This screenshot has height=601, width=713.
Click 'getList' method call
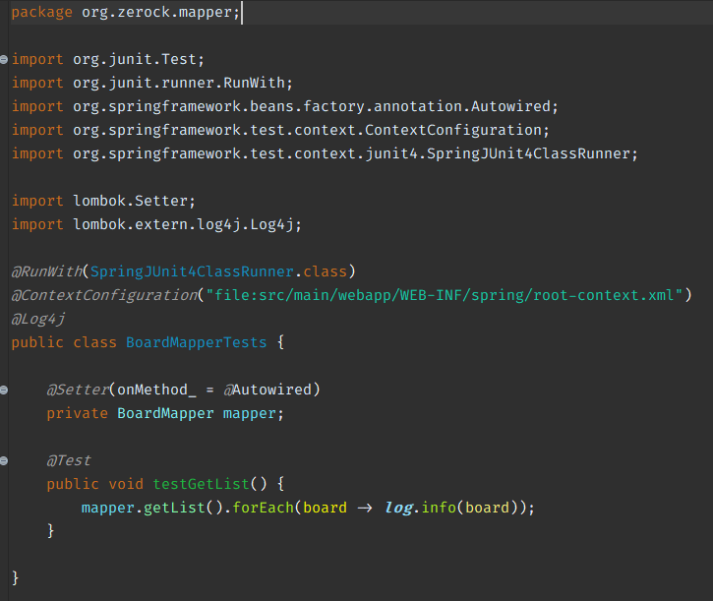pyautogui.click(x=174, y=508)
